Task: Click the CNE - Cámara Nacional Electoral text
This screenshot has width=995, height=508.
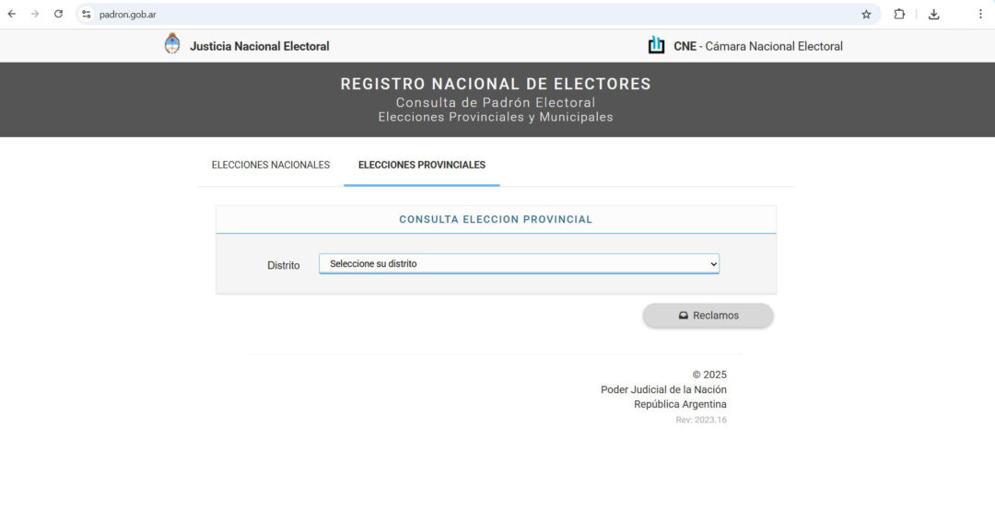Action: [758, 46]
